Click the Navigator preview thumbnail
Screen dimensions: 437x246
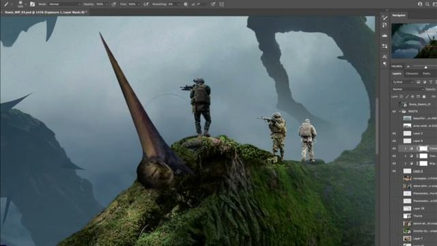coord(414,41)
